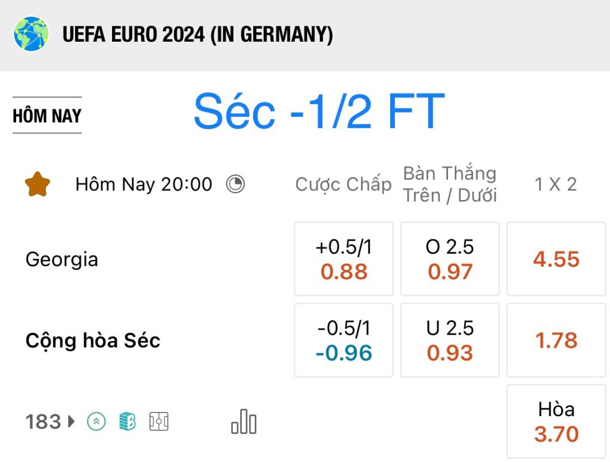This screenshot has width=610, height=462.
Task: Select Cộng hòa Séc -0.5/1 odds -0.96
Action: (x=344, y=341)
